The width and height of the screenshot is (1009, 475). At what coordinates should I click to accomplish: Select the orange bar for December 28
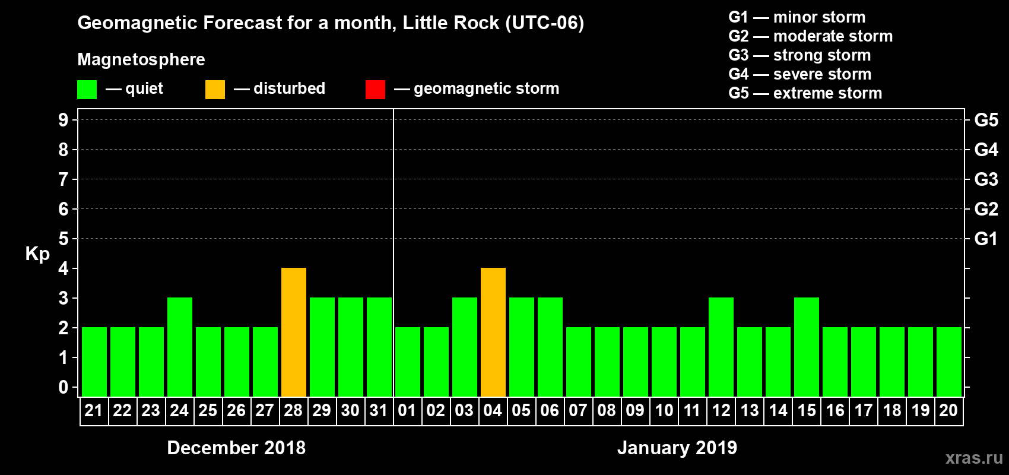(x=294, y=332)
